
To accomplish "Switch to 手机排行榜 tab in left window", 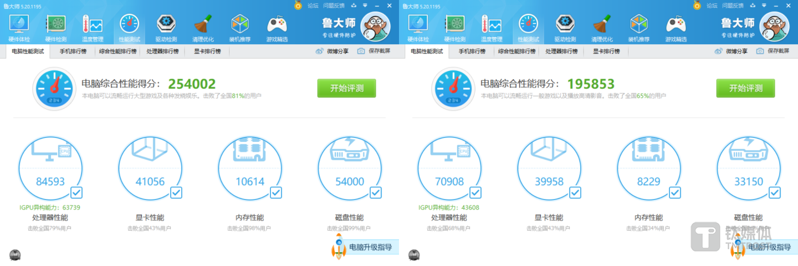I will click(x=73, y=52).
